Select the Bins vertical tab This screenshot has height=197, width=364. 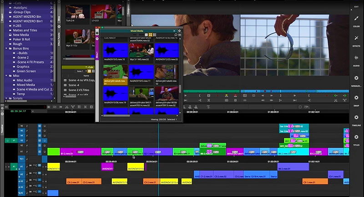pos(59,19)
